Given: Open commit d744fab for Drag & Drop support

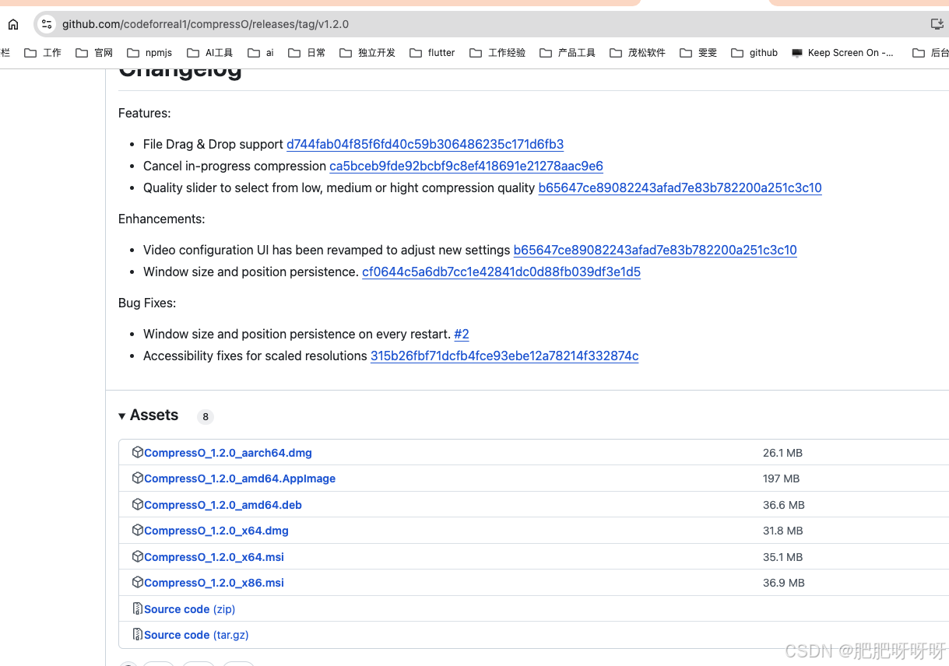Looking at the screenshot, I should pos(425,144).
